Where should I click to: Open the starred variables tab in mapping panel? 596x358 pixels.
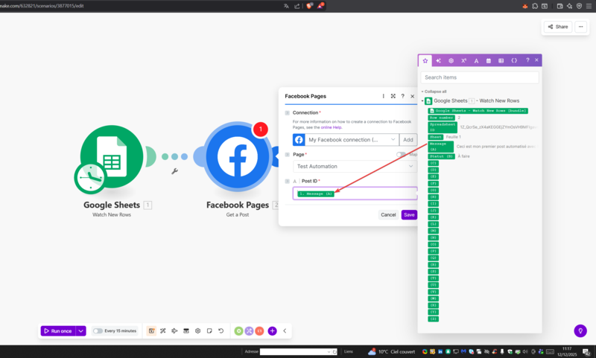tap(425, 60)
